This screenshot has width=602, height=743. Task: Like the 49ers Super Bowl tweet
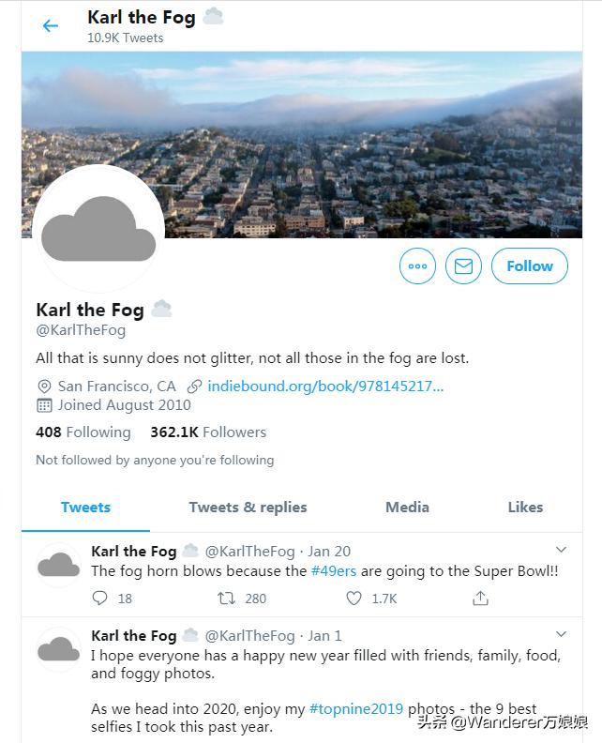click(x=354, y=598)
